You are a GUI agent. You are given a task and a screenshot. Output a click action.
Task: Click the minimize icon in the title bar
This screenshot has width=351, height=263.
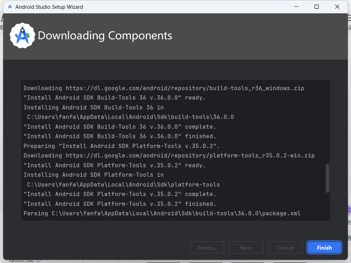click(x=296, y=7)
